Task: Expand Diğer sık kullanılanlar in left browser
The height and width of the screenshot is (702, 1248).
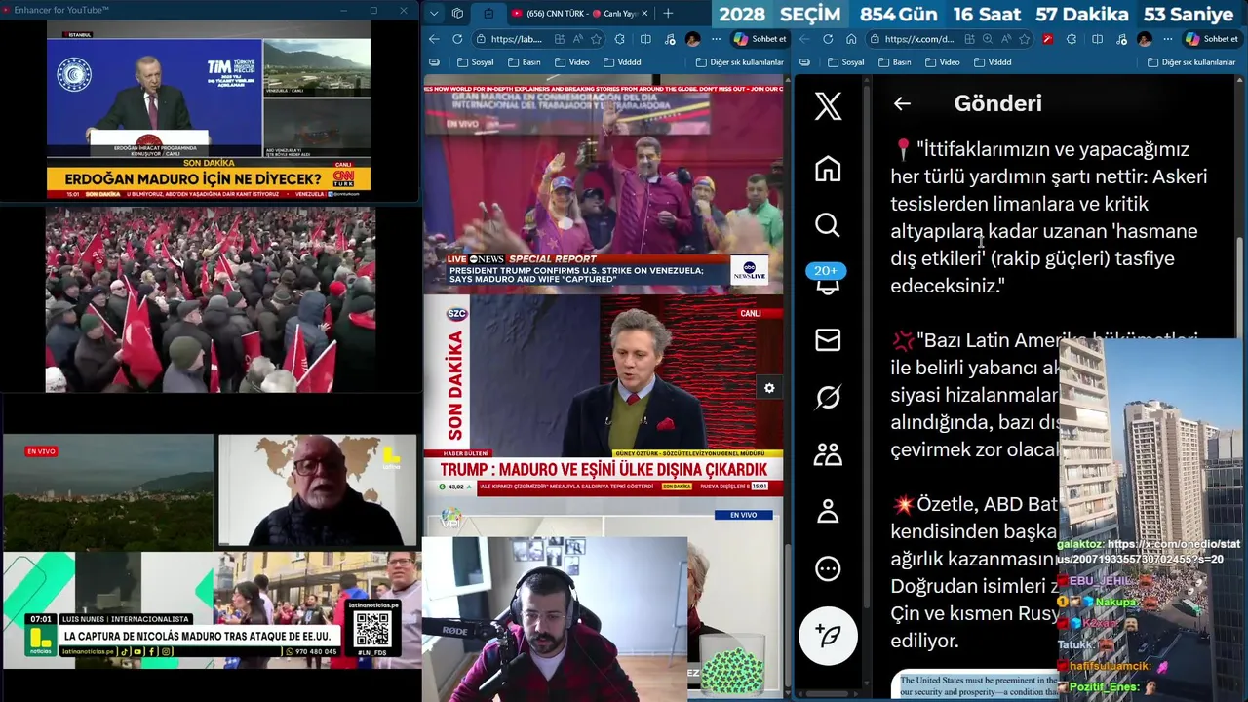Action: [740, 62]
